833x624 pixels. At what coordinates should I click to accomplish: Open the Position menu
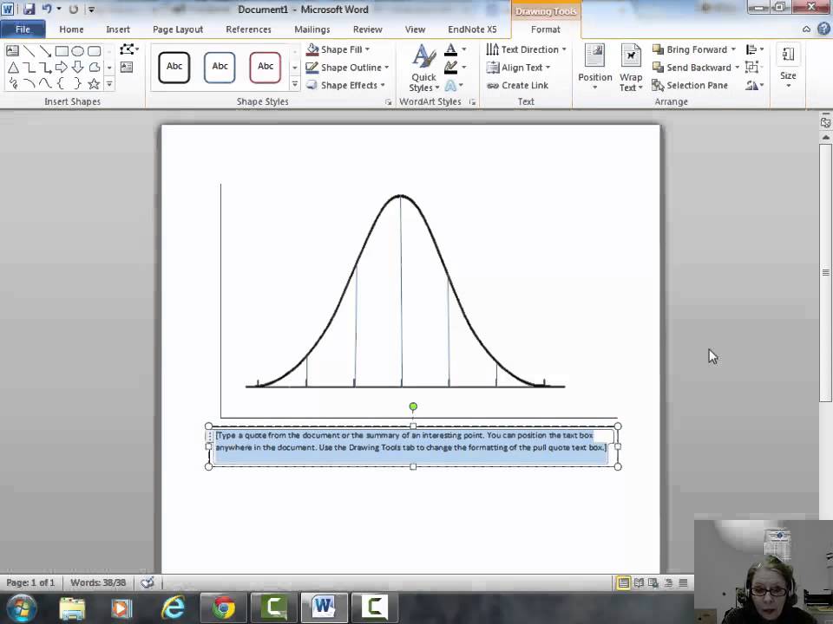tap(594, 68)
